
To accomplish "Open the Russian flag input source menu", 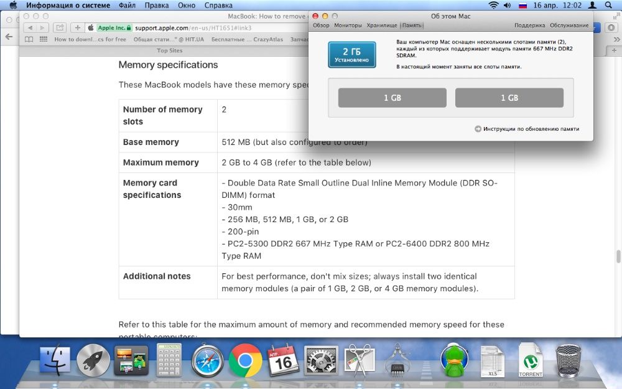I will [x=523, y=6].
